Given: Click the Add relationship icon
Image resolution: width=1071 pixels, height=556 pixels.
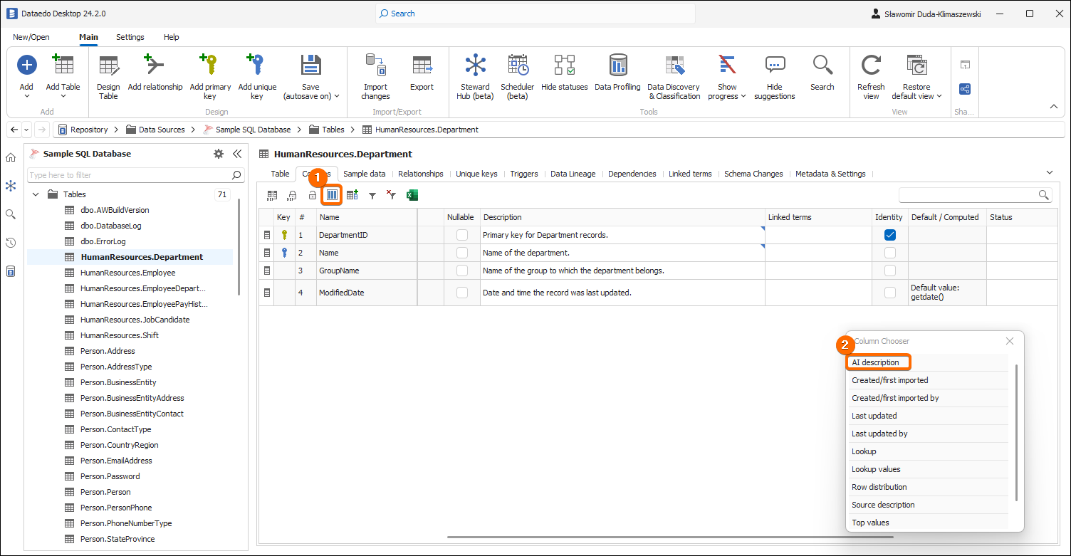Looking at the screenshot, I should click(x=155, y=65).
